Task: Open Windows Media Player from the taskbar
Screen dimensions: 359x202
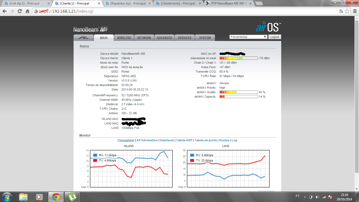Action: coord(39,197)
